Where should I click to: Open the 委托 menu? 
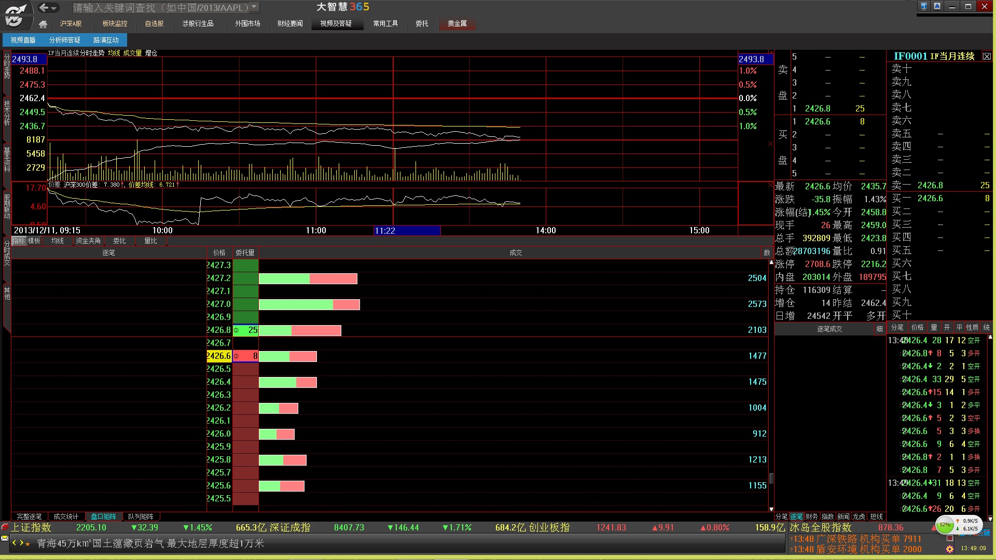[x=422, y=24]
